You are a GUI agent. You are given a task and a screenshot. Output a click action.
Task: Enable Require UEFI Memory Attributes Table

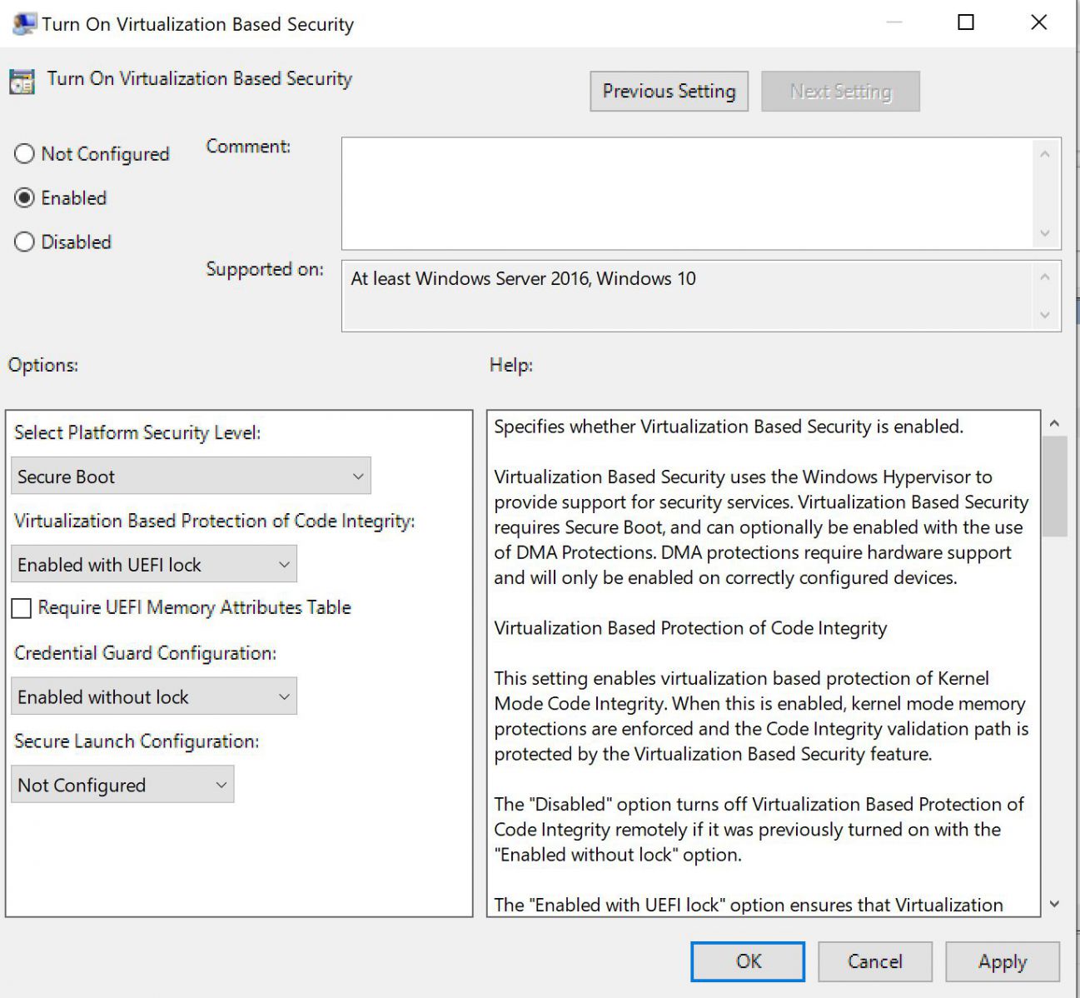21,608
